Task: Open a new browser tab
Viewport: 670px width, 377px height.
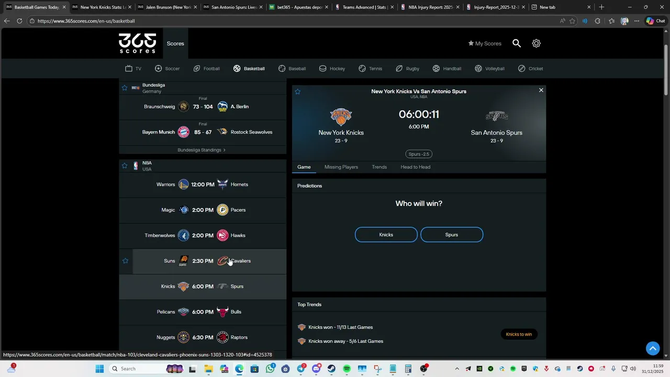Action: (x=601, y=7)
